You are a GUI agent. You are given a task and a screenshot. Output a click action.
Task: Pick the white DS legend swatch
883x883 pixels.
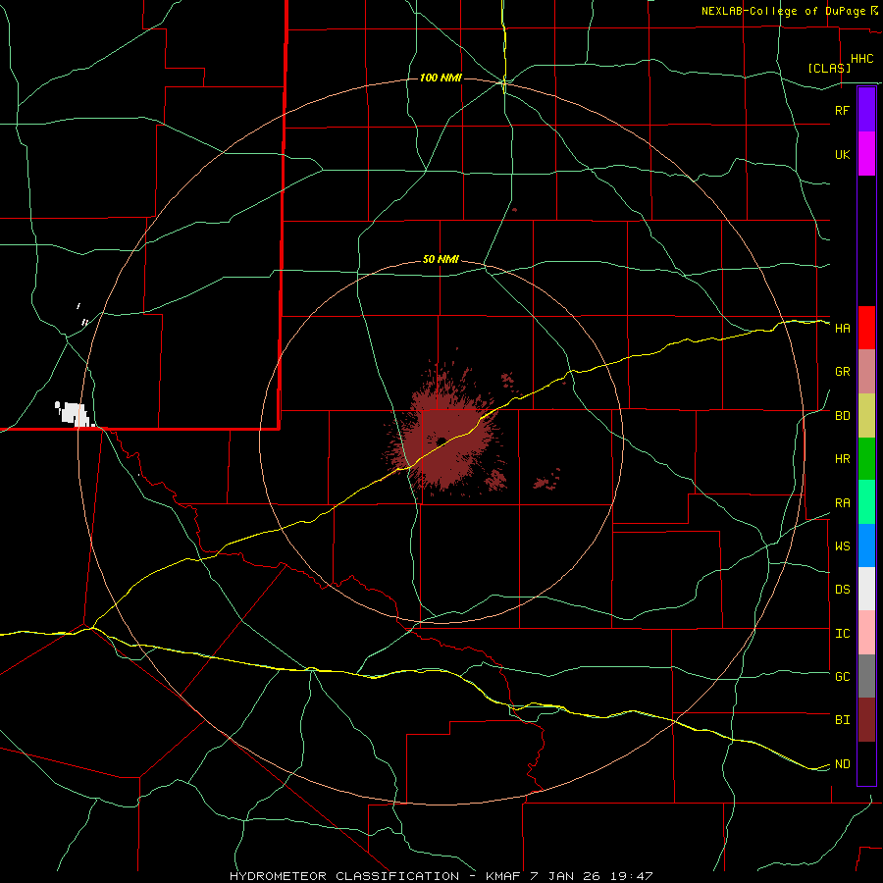pos(866,589)
